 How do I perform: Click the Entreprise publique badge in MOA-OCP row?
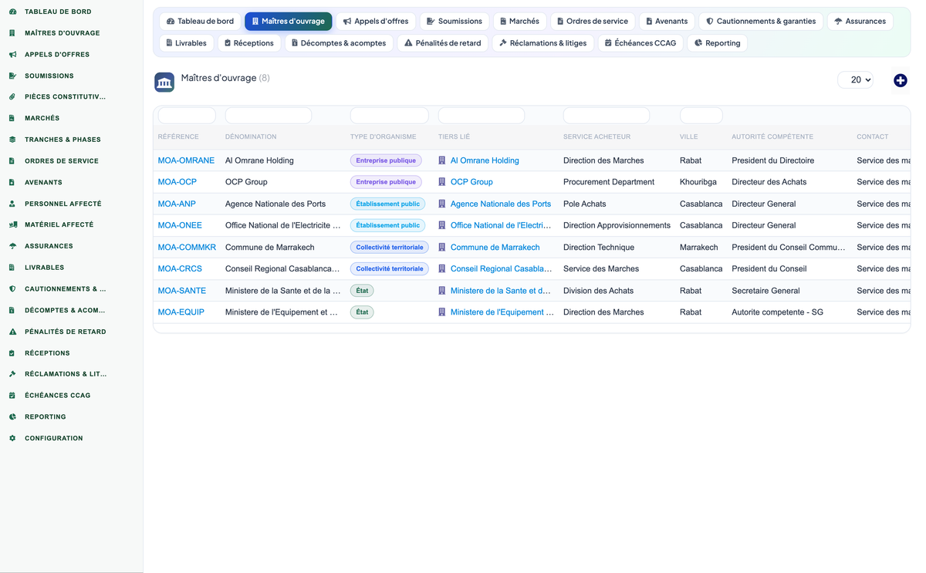click(386, 182)
